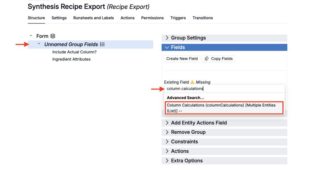Viewport: 317px width, 170px height.
Task: Collapse the Fields section header
Action: coord(167,48)
